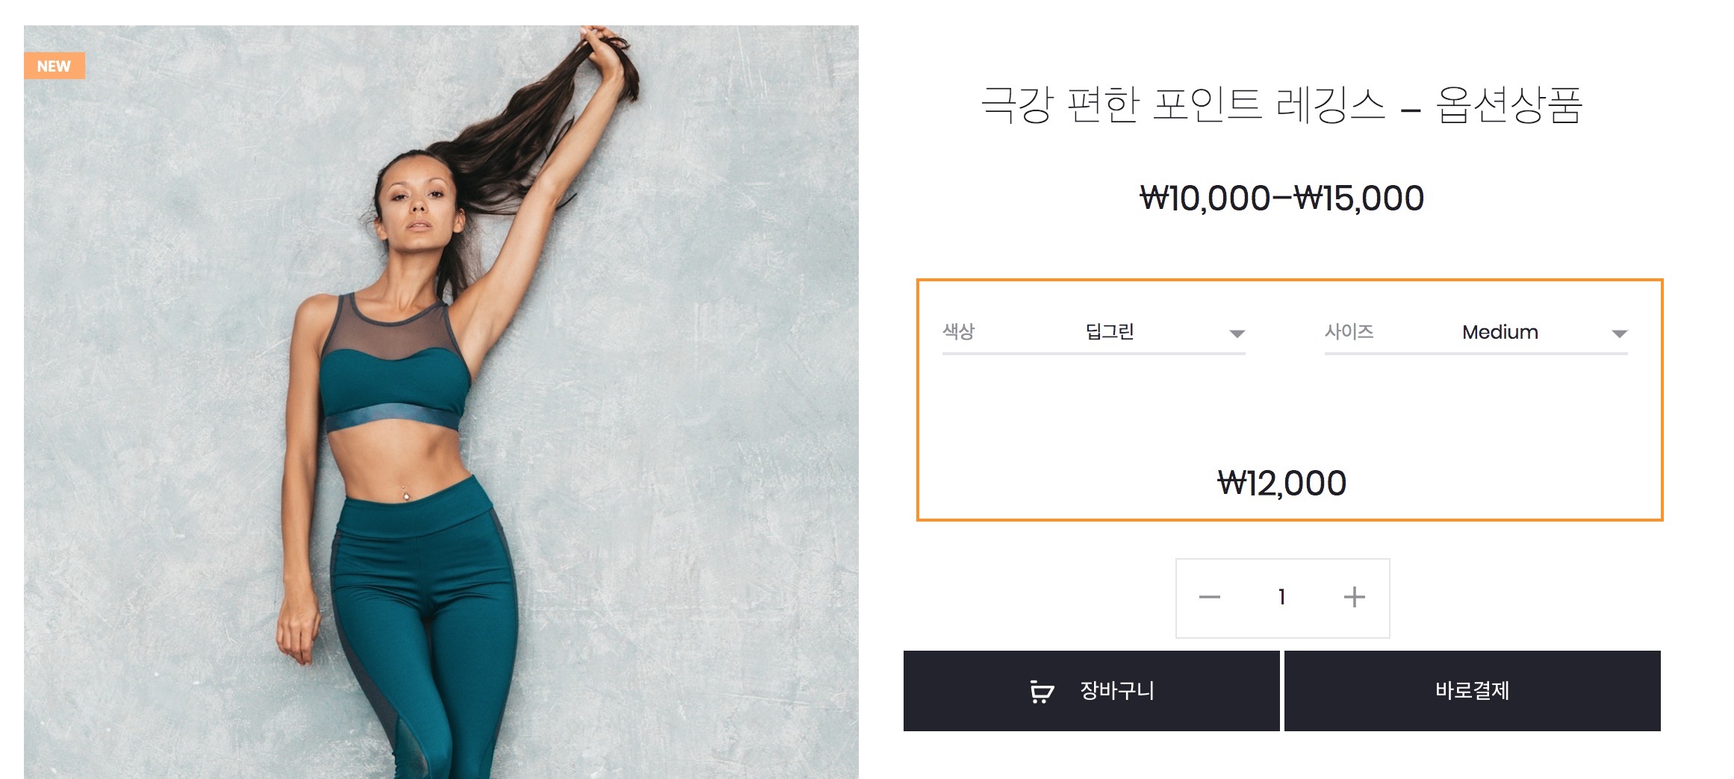The width and height of the screenshot is (1734, 779).
Task: Click the 사이즈 label
Action: click(1349, 331)
